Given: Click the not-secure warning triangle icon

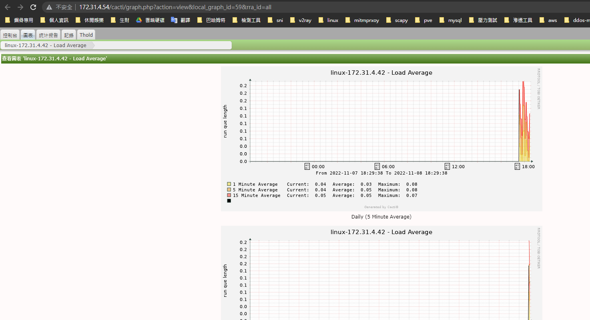Looking at the screenshot, I should [49, 7].
